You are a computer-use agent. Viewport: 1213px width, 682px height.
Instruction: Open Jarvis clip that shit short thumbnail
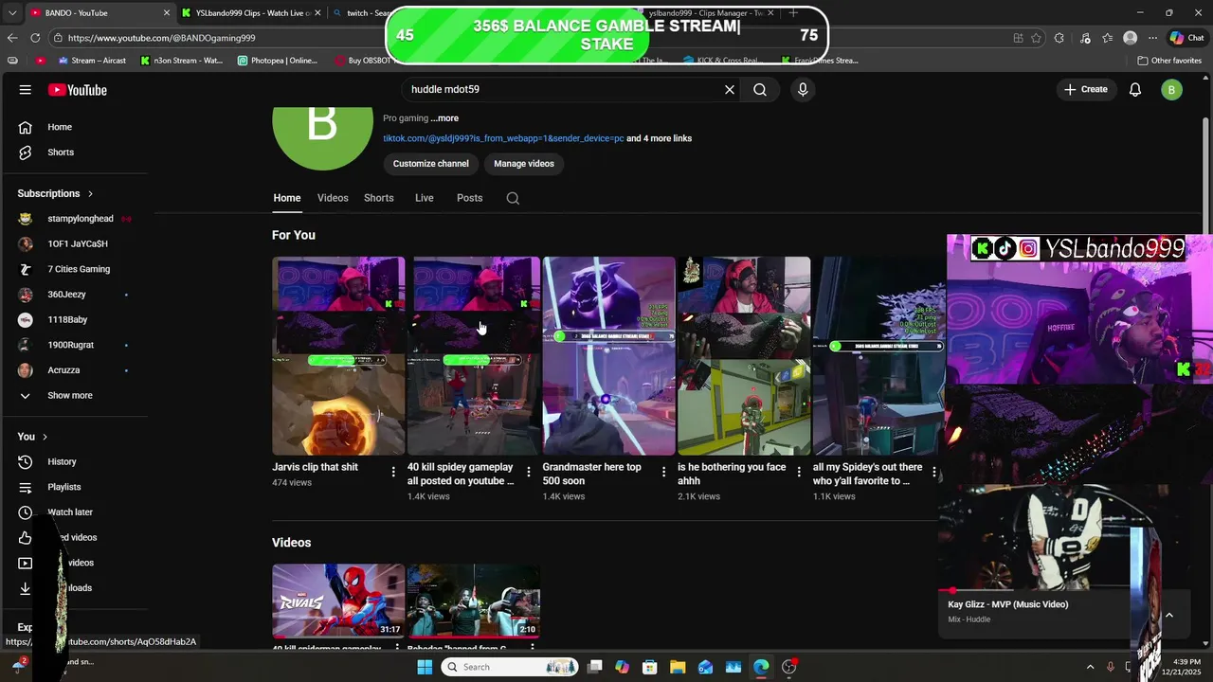pyautogui.click(x=338, y=356)
